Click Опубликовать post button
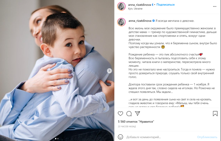The image size is (221, 141). click(207, 137)
